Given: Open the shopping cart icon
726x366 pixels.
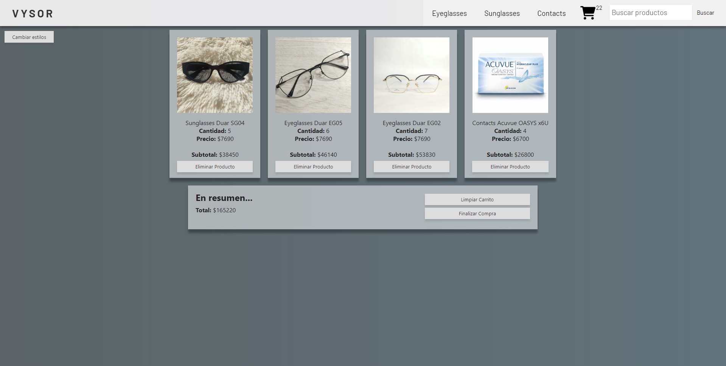Looking at the screenshot, I should point(588,13).
